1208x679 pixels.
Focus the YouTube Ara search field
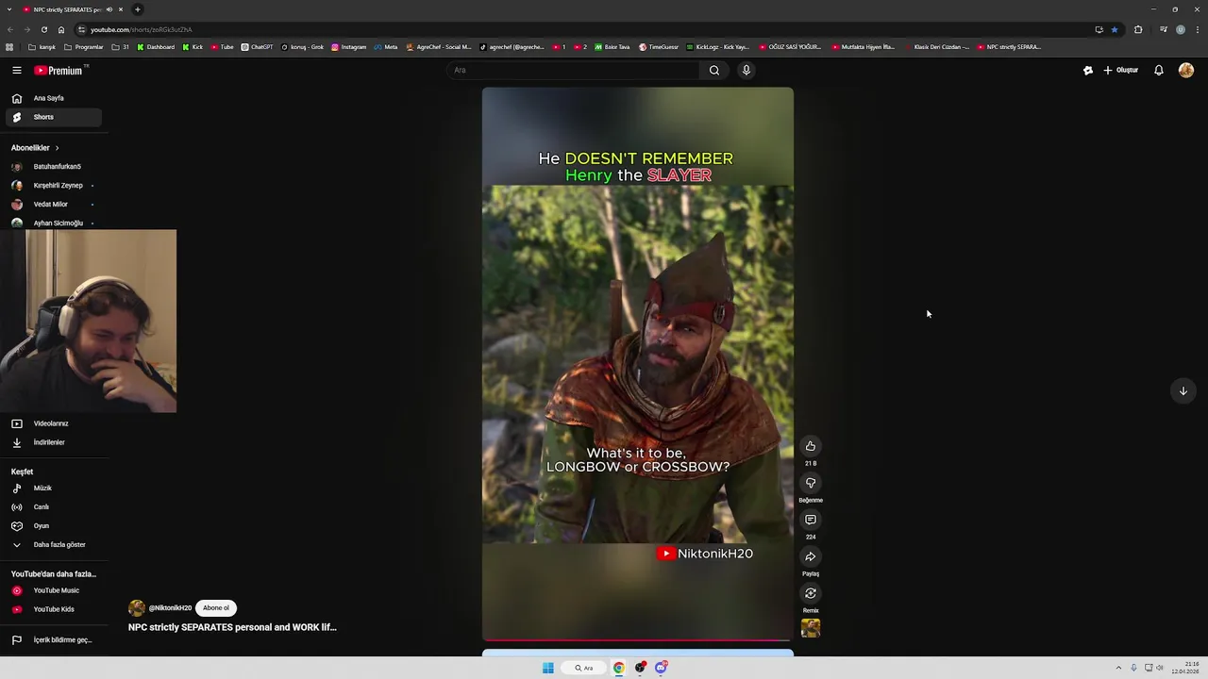(x=574, y=70)
